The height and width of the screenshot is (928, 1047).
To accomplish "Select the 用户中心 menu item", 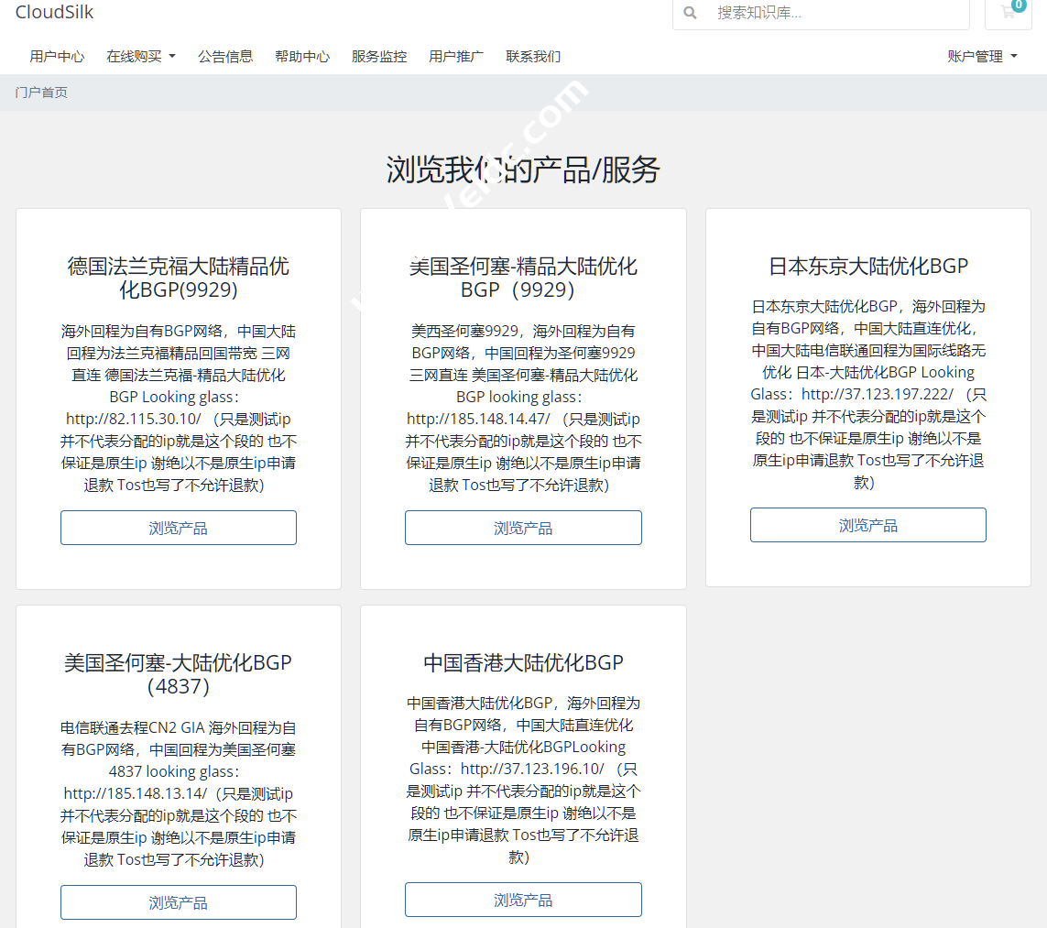I will coord(57,56).
